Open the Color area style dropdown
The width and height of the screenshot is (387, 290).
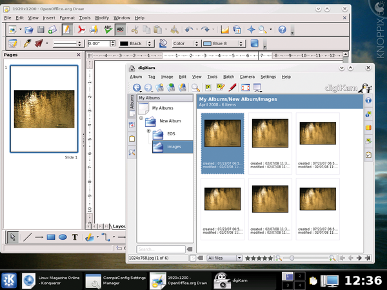click(x=186, y=44)
